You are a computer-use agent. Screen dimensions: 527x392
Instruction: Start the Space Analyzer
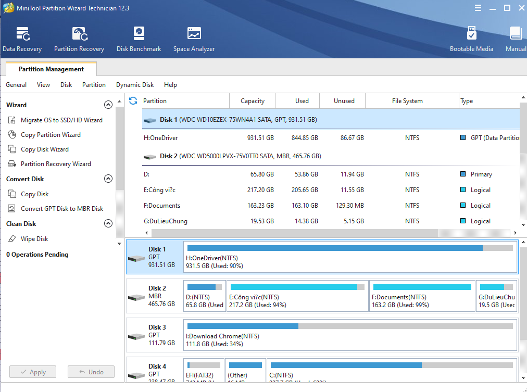[194, 40]
